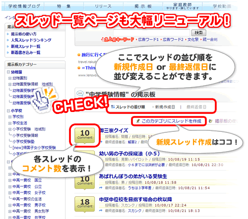
Task: Open 小学校受験情報 category
Action: (25, 135)
